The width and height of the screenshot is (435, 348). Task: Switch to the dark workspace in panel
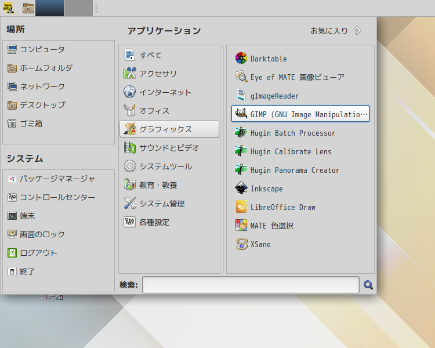[x=50, y=8]
